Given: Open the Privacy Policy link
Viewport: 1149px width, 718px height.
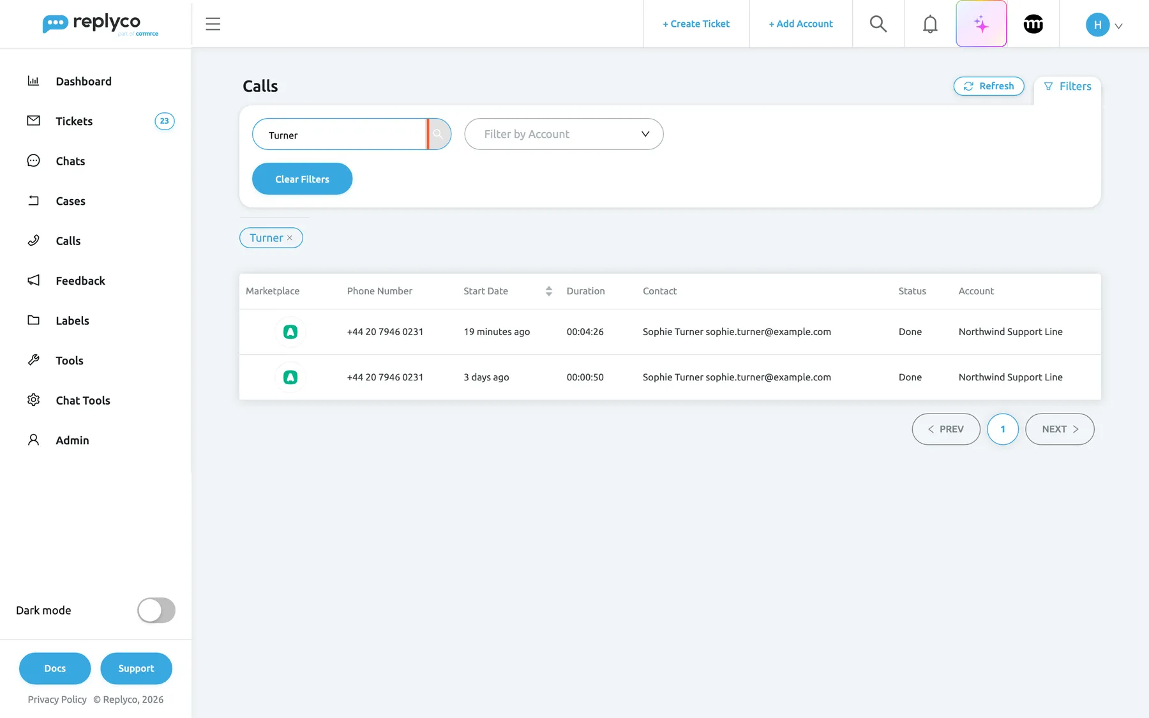Looking at the screenshot, I should point(57,699).
